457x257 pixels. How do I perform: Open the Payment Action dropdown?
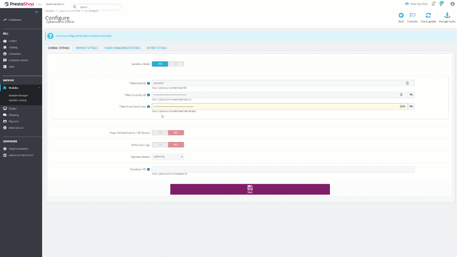pos(168,157)
